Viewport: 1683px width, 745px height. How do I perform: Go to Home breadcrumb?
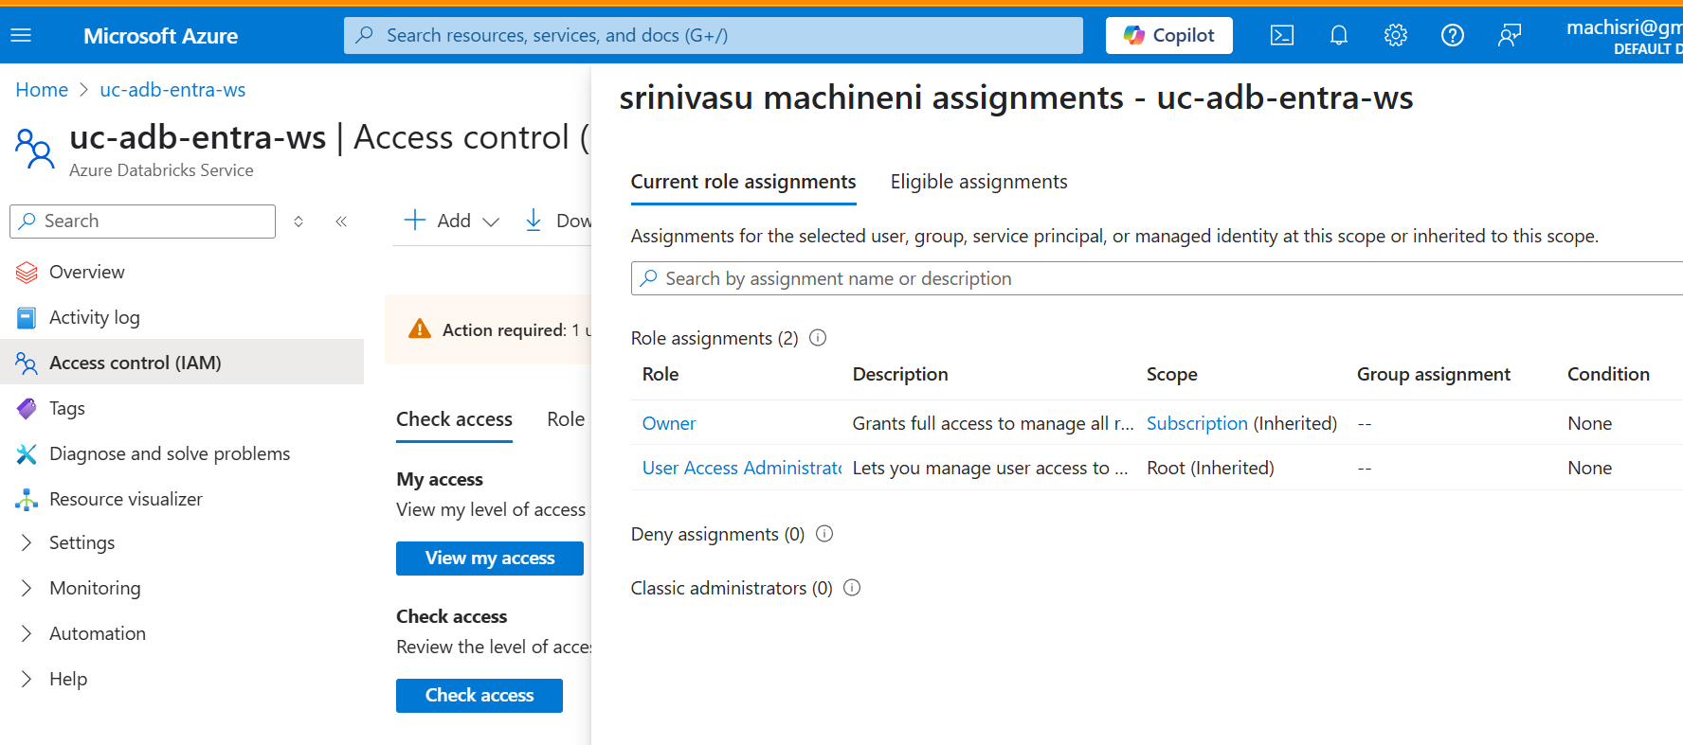42,90
